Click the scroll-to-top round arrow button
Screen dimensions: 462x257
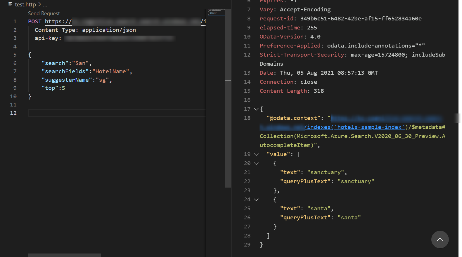(x=440, y=239)
